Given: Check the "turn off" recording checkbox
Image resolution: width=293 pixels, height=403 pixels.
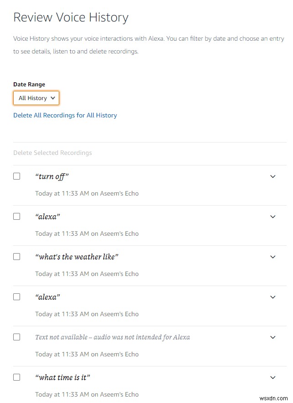Looking at the screenshot, I should click(x=17, y=176).
